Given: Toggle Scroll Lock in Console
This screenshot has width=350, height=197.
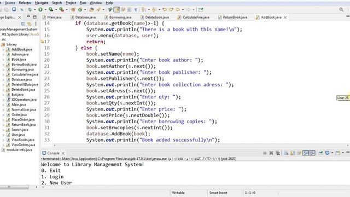Looking at the screenshot, I should point(293,153).
